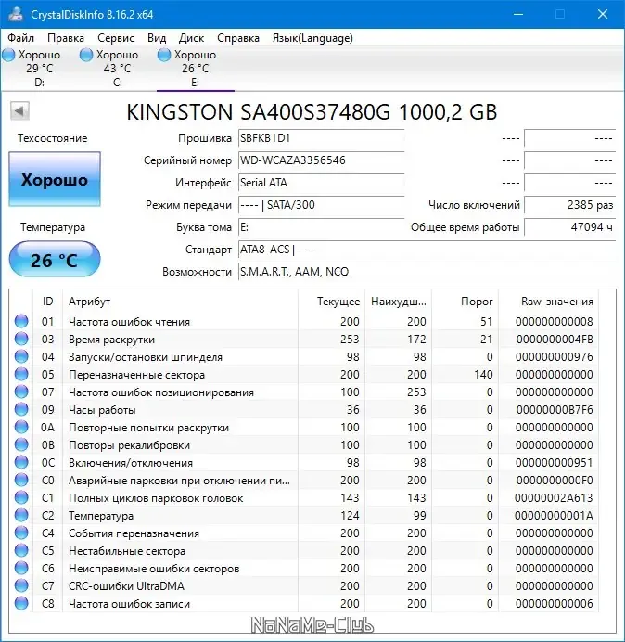The height and width of the screenshot is (642, 625).
Task: Close the CrystalDiskInfo window
Action: [603, 14]
